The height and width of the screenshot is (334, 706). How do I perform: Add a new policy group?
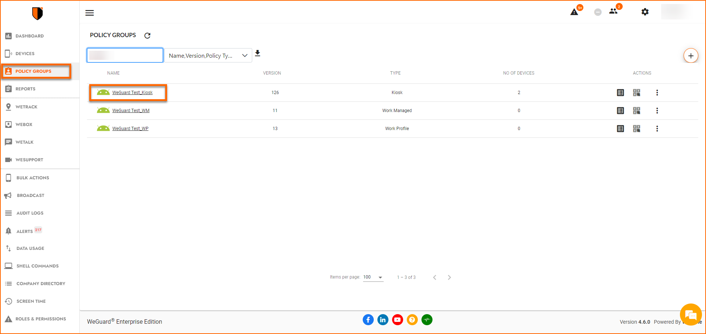[691, 56]
